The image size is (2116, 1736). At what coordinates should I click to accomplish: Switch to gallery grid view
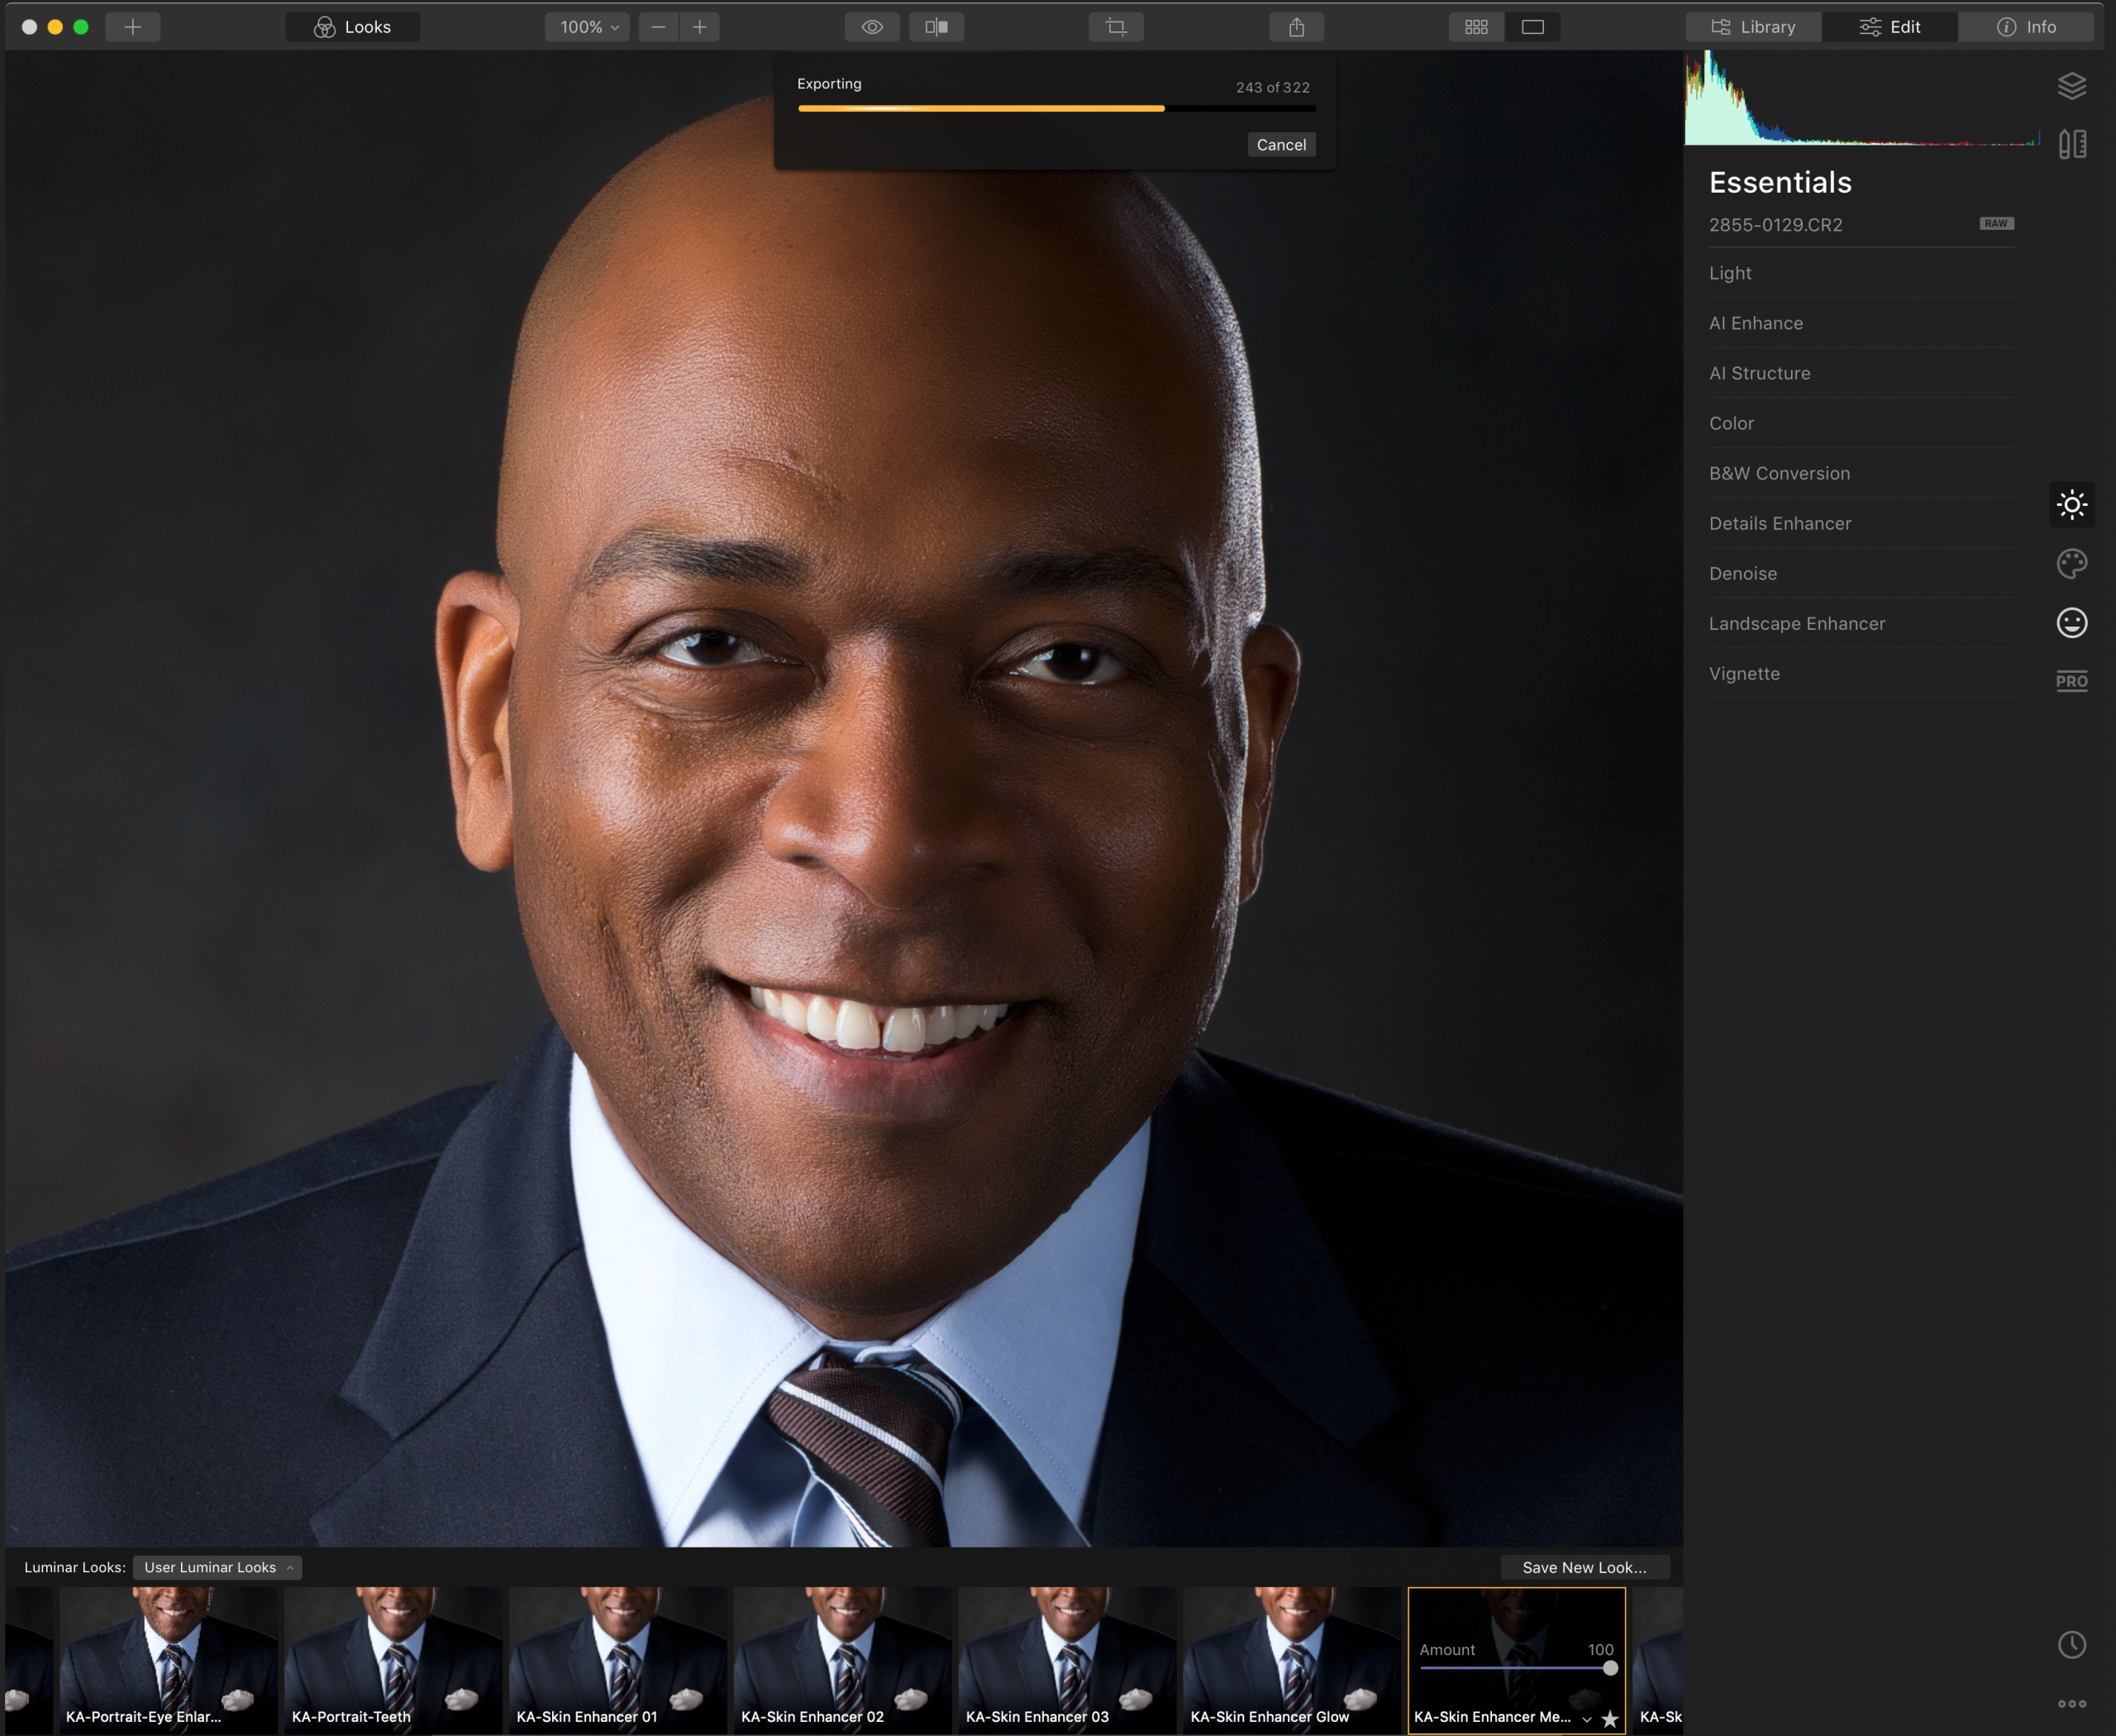tap(1476, 27)
